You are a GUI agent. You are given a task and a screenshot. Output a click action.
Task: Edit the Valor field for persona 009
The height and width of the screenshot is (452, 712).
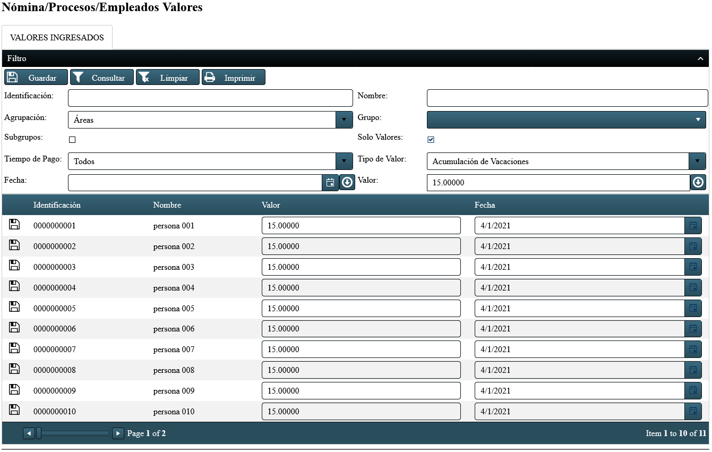(x=361, y=391)
